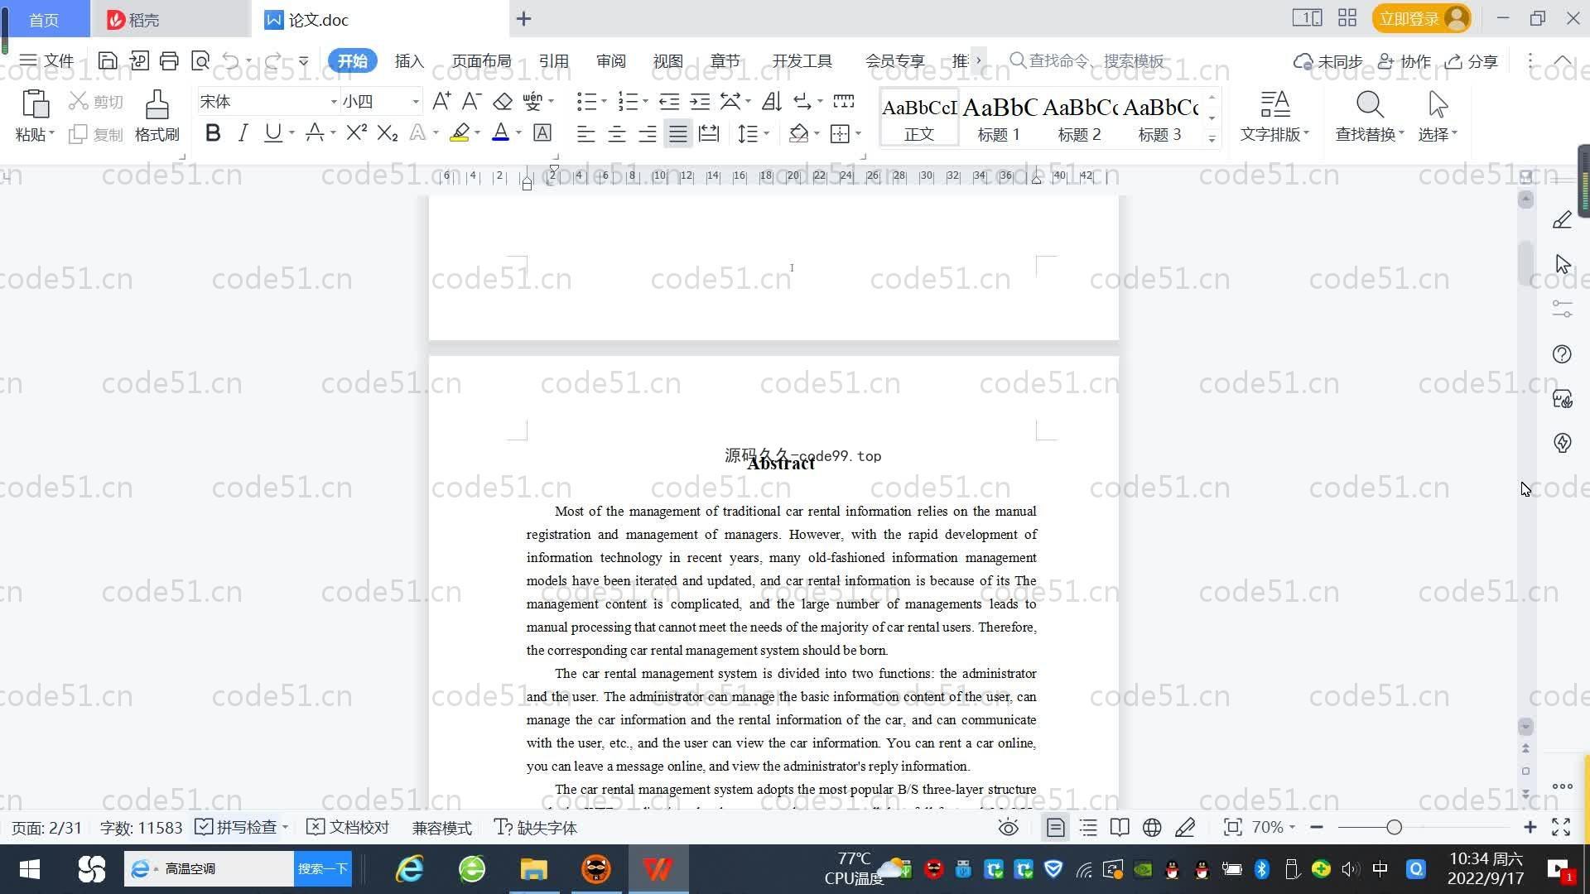Click the Print icon
Viewport: 1590px width, 894px height.
coord(169,60)
